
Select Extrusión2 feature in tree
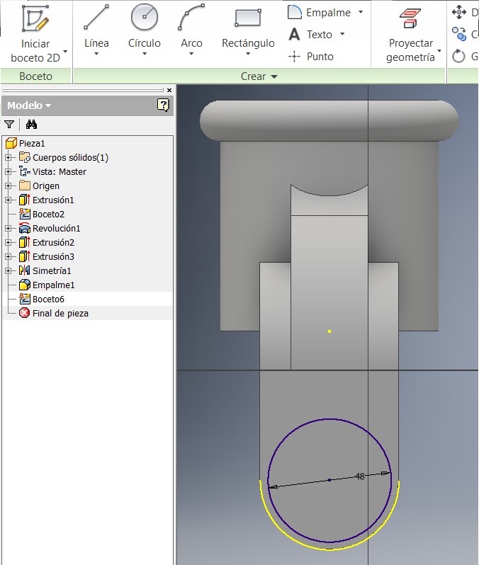(53, 243)
